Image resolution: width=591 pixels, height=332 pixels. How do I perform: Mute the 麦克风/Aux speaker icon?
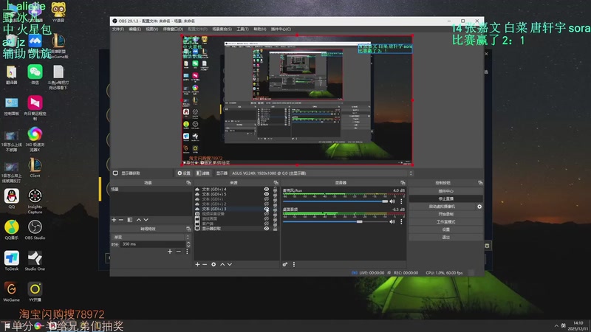(x=392, y=201)
